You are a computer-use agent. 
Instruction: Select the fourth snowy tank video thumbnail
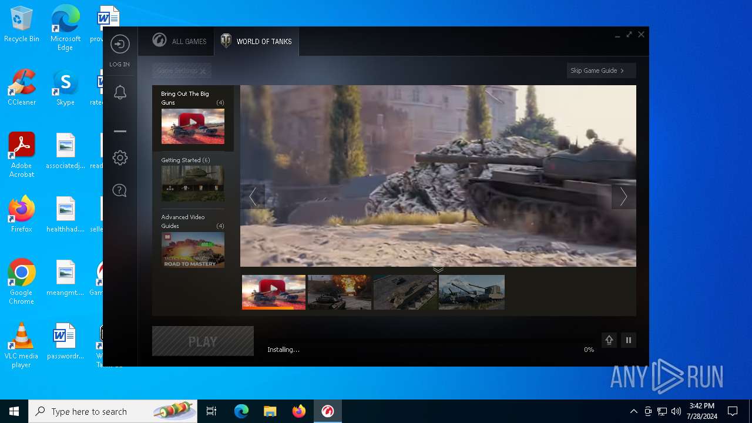coord(472,292)
